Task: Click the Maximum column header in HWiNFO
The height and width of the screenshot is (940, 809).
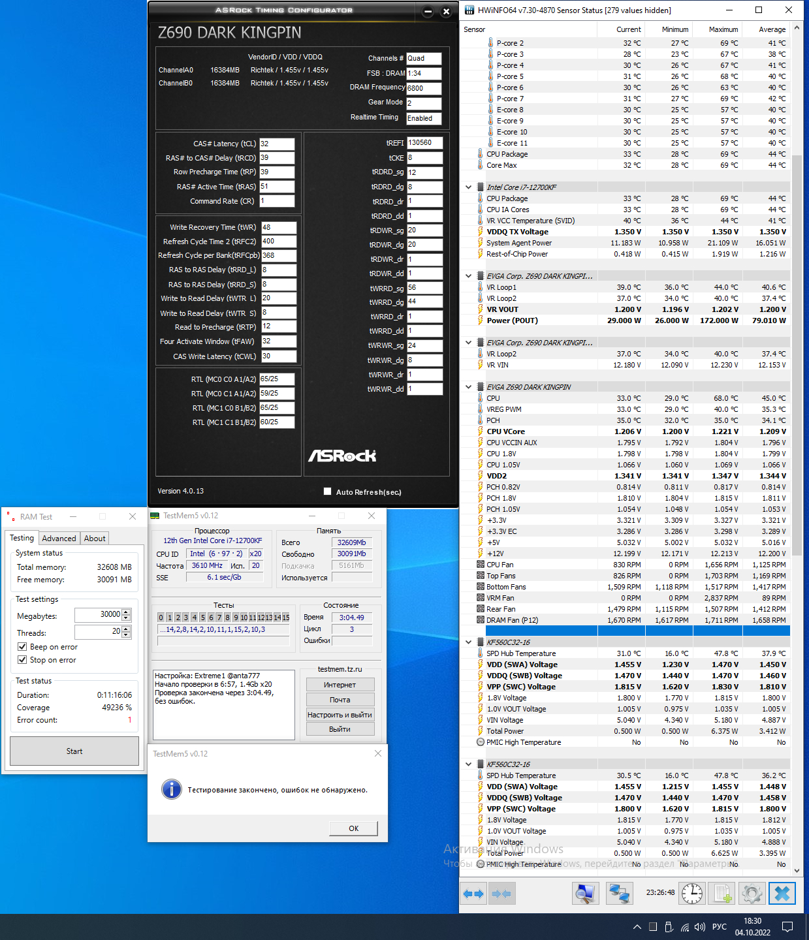Action: (718, 29)
